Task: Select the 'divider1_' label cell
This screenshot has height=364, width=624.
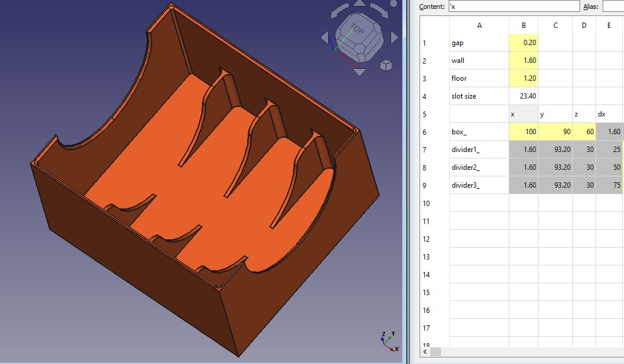Action: [479, 150]
